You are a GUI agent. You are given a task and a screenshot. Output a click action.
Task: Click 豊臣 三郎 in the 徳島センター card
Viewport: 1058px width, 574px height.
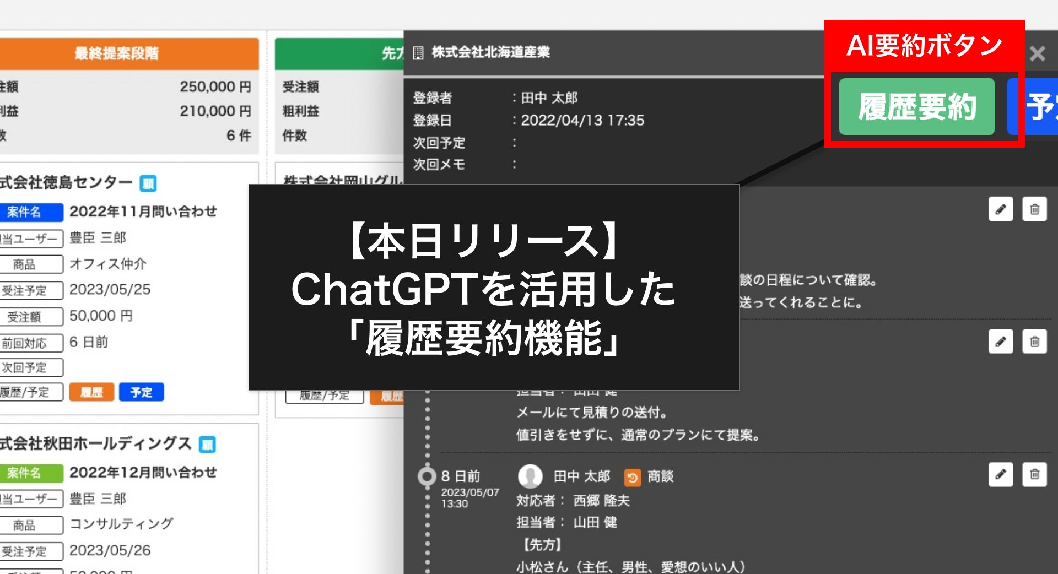98,238
